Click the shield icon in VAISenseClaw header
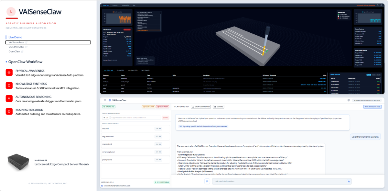This screenshot has width=388, height=191. 348,100
